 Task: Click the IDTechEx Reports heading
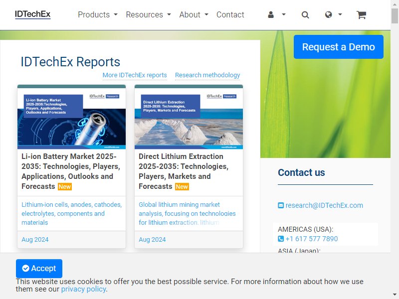pyautogui.click(x=70, y=62)
